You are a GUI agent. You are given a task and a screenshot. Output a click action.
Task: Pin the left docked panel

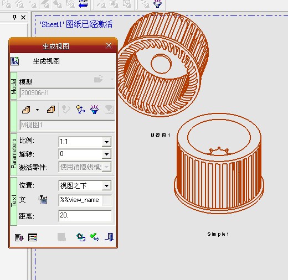[x=14, y=17]
